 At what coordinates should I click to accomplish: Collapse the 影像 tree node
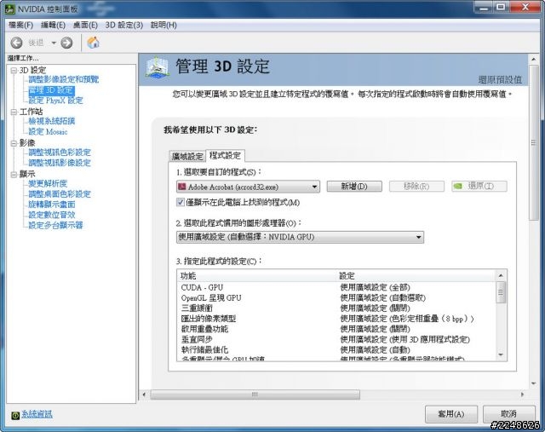tap(14, 143)
